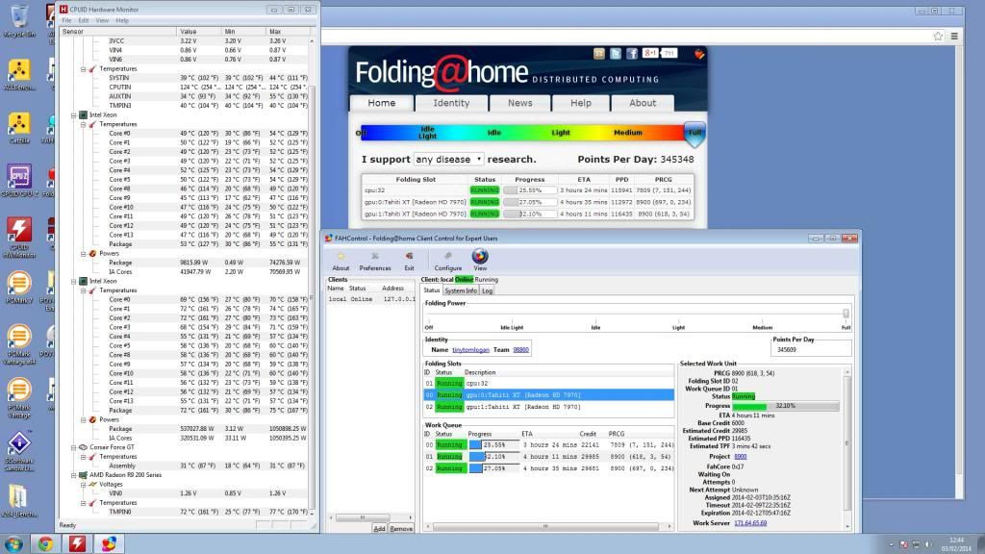
Task: Click the heart icon in the Folding@home header
Action: pos(699,54)
